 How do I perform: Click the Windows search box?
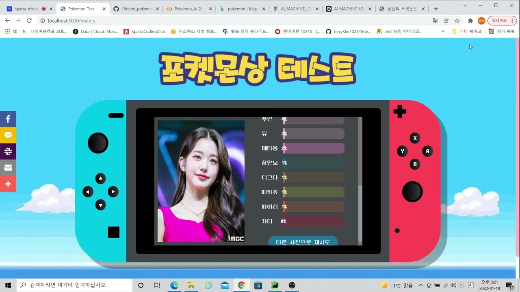coord(74,285)
